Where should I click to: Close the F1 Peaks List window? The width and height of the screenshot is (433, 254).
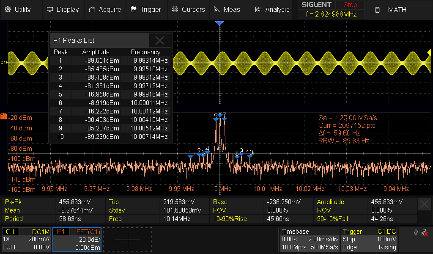click(160, 41)
